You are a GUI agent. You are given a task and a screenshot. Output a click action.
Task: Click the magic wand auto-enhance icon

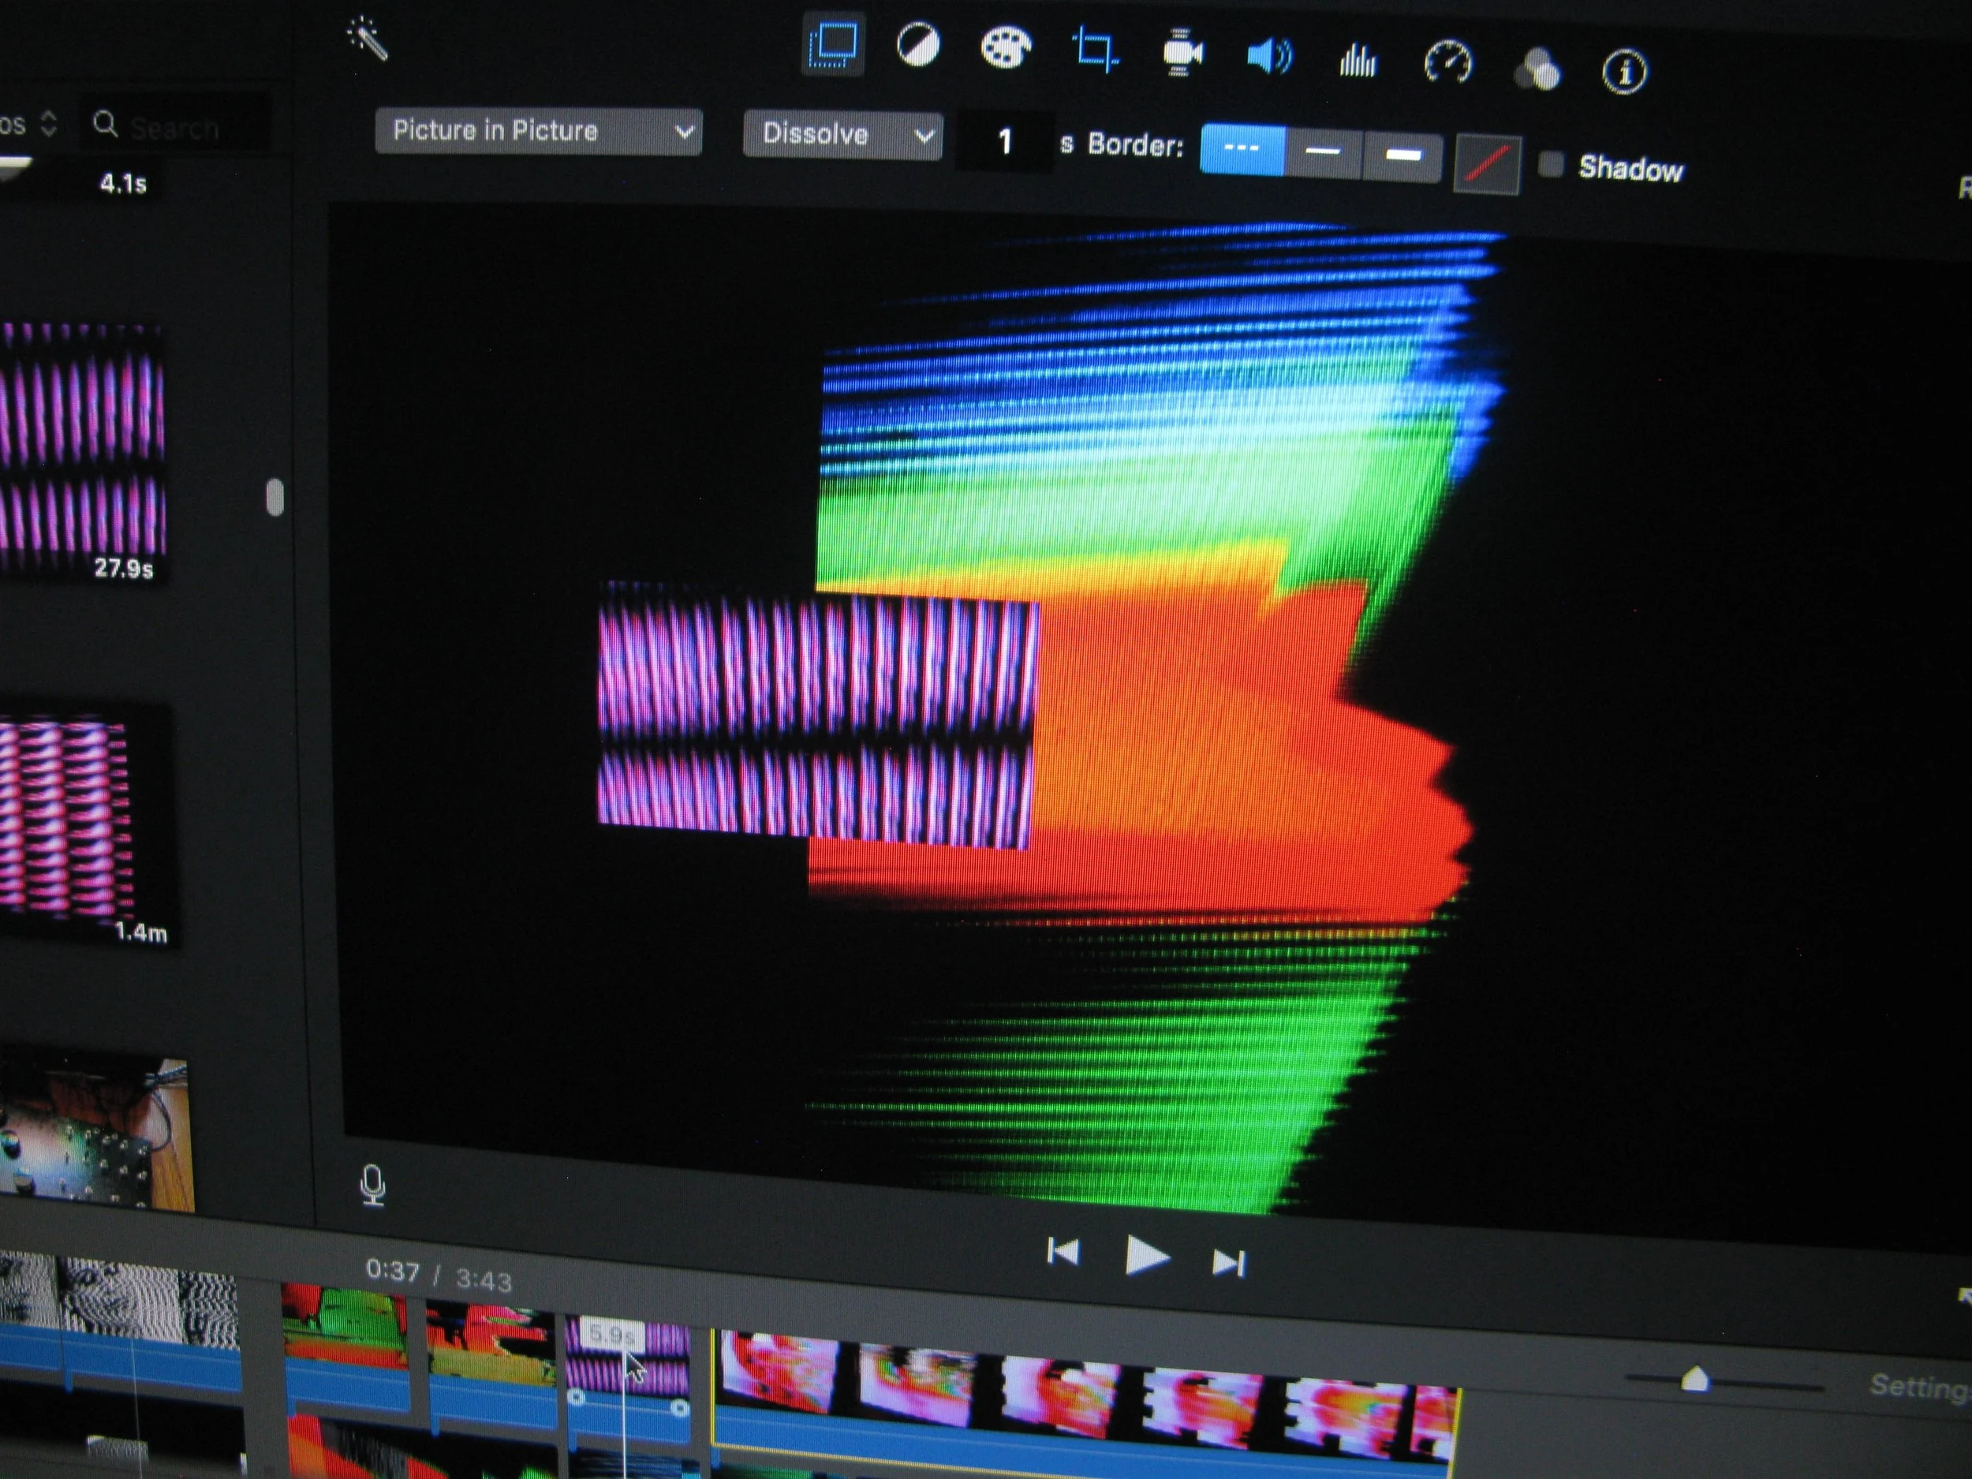point(368,40)
